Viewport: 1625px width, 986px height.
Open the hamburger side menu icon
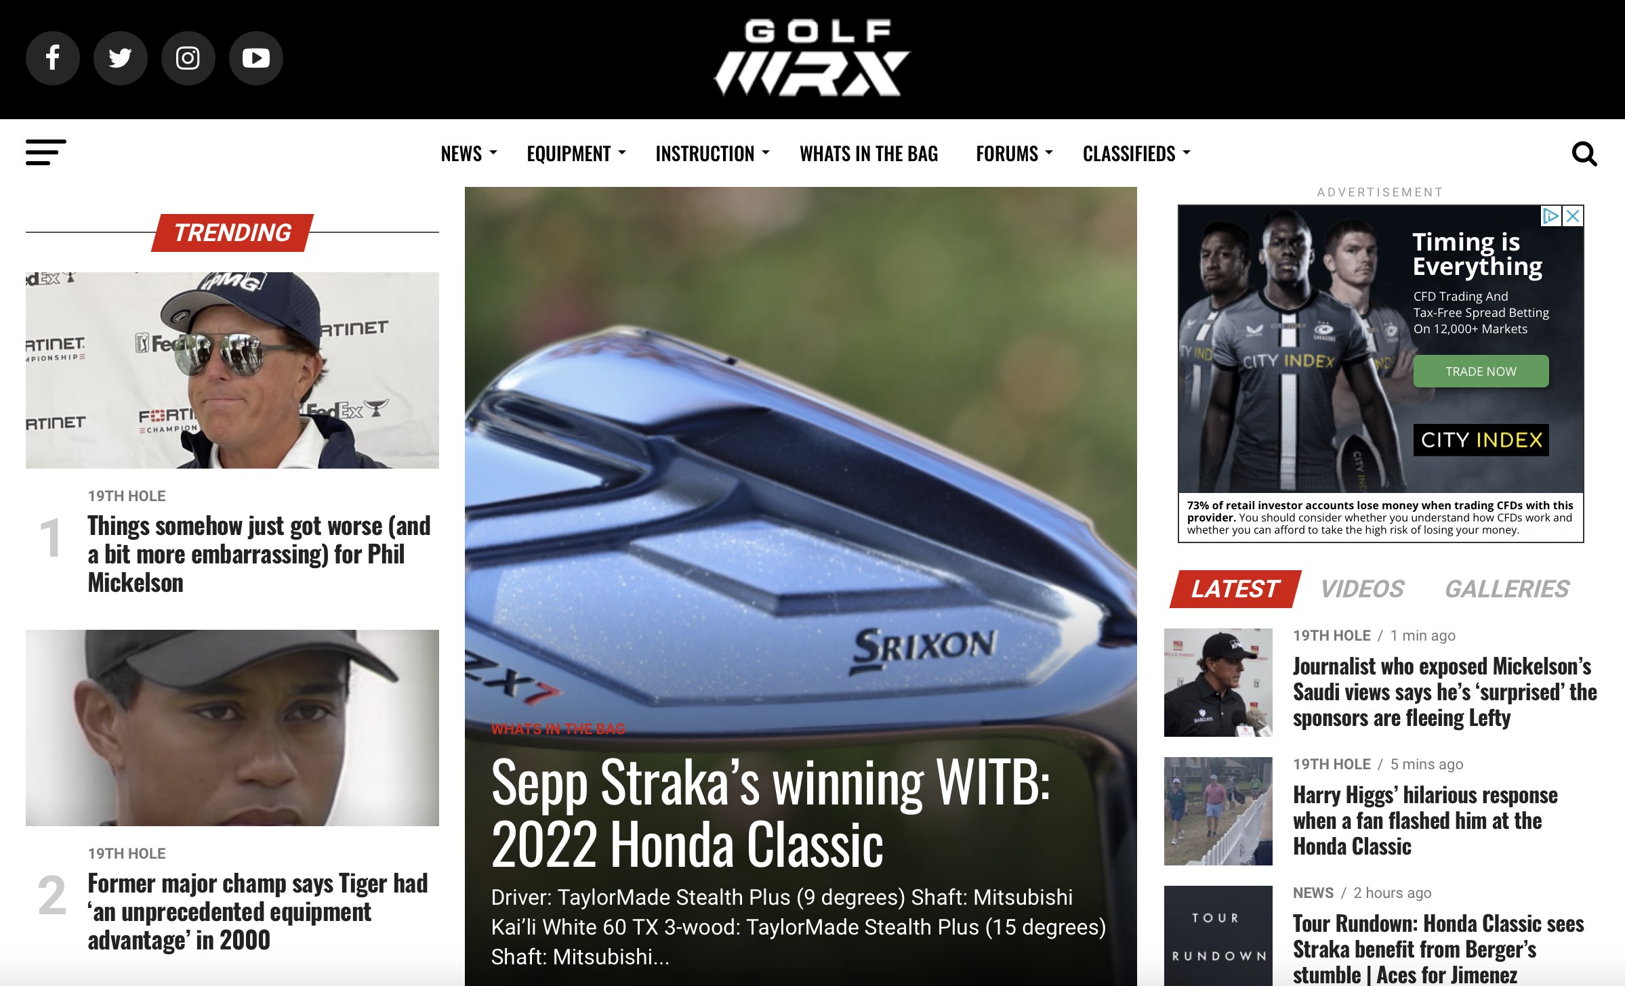point(46,152)
